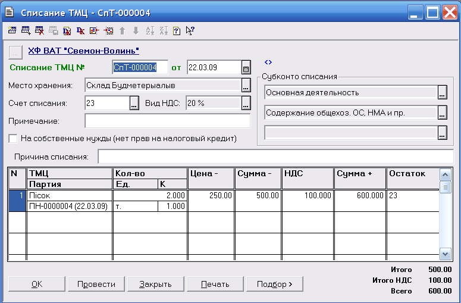Open the storage location selection button
The width and height of the screenshot is (461, 303).
tap(246, 86)
